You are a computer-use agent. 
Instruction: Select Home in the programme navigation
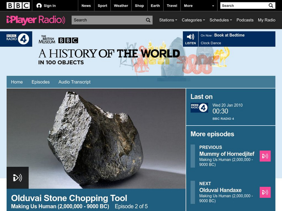point(17,82)
